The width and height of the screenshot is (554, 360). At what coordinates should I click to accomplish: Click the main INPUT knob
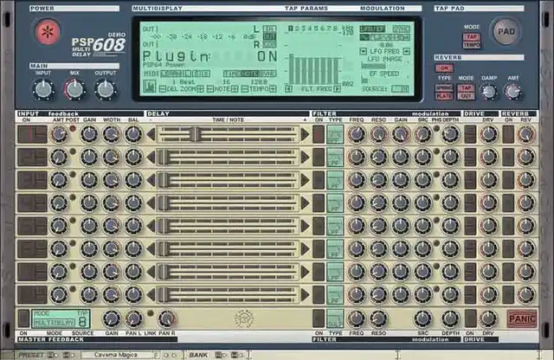coord(43,89)
